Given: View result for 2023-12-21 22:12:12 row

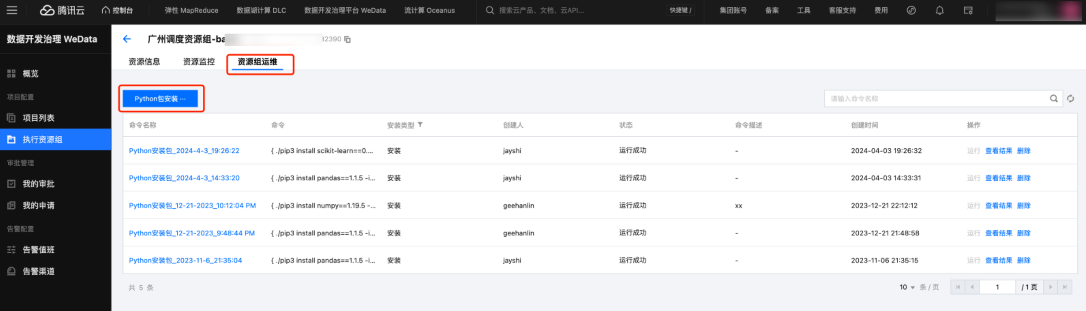Looking at the screenshot, I should pyautogui.click(x=998, y=206).
